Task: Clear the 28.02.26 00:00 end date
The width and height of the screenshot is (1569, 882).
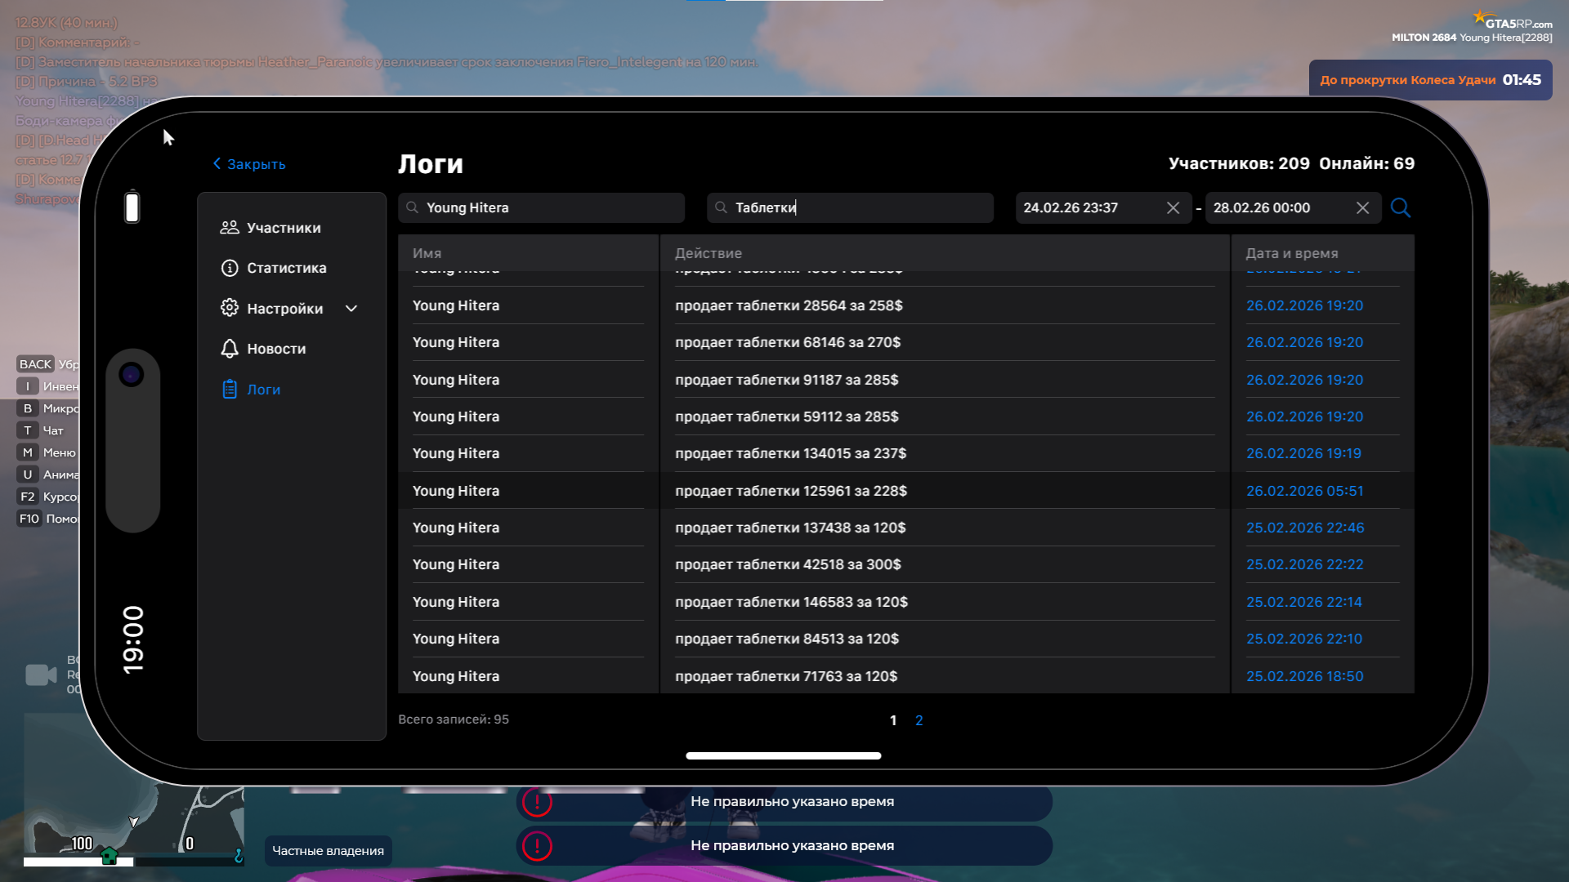Action: [1362, 208]
